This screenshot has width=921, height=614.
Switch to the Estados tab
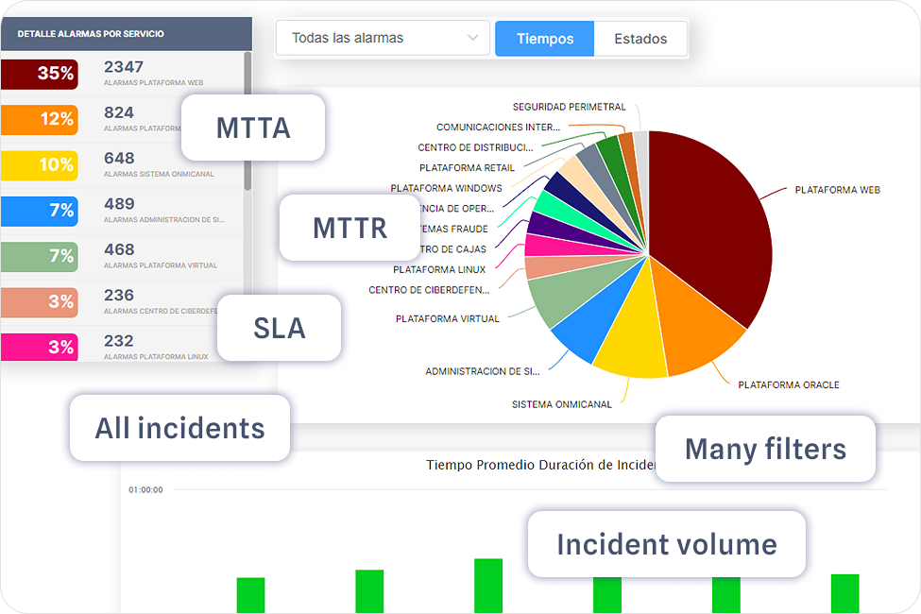coord(640,39)
